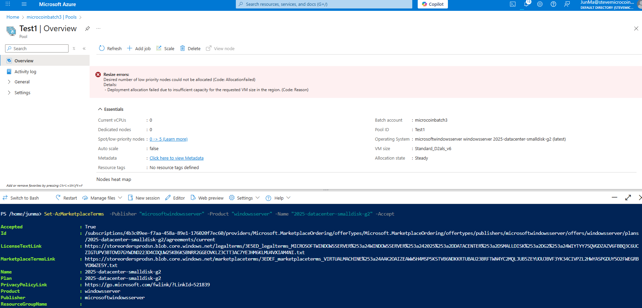
Task: Launch Cloud Shell from top bar
Action: click(x=513, y=4)
